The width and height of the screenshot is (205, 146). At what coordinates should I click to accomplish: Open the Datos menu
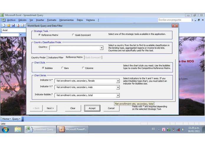pyautogui.click(x=80, y=20)
